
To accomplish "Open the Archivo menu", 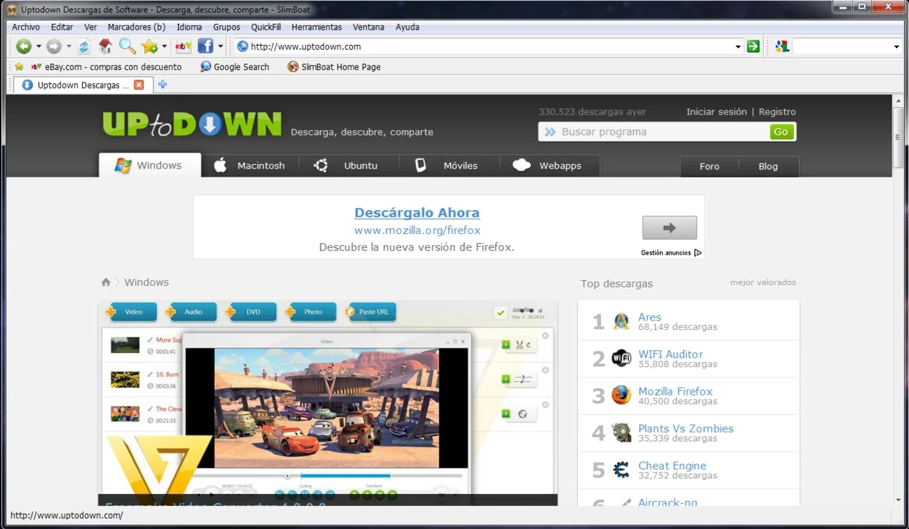I will pyautogui.click(x=26, y=27).
